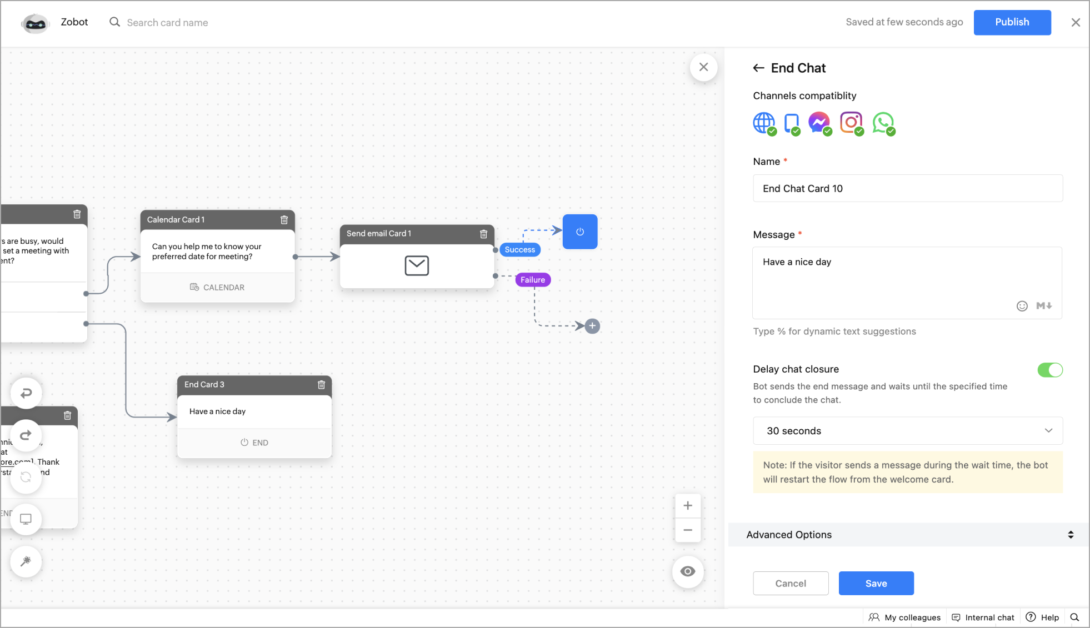Viewport: 1090px width, 628px height.
Task: Zoom in the canvas with plus
Action: point(688,505)
